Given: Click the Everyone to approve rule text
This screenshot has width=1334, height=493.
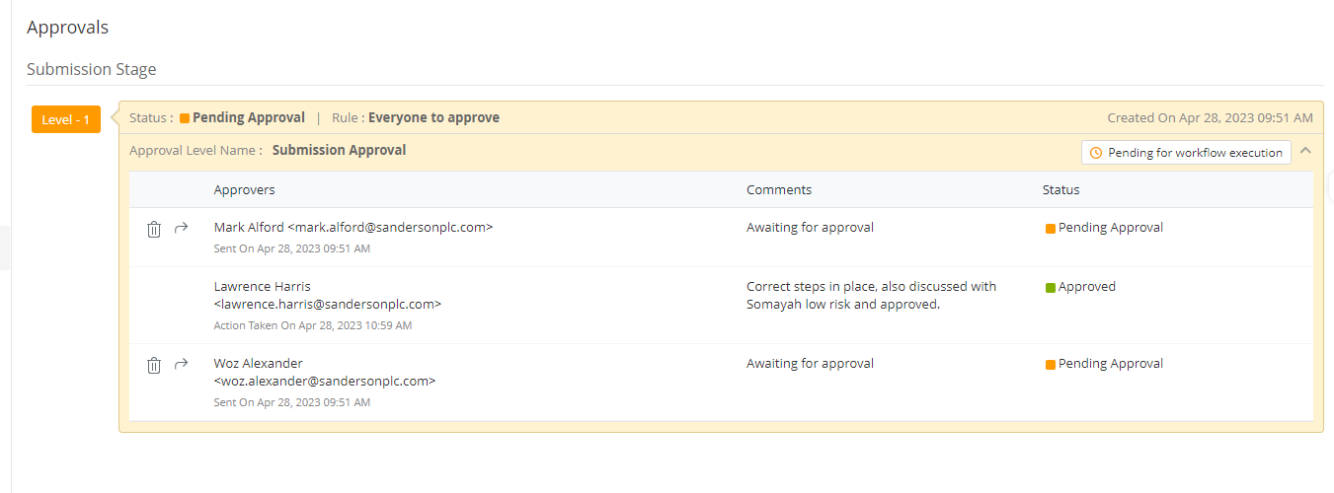Looking at the screenshot, I should 433,117.
